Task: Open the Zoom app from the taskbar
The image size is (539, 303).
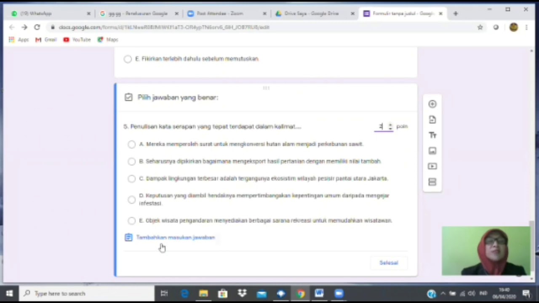Action: coord(339,293)
